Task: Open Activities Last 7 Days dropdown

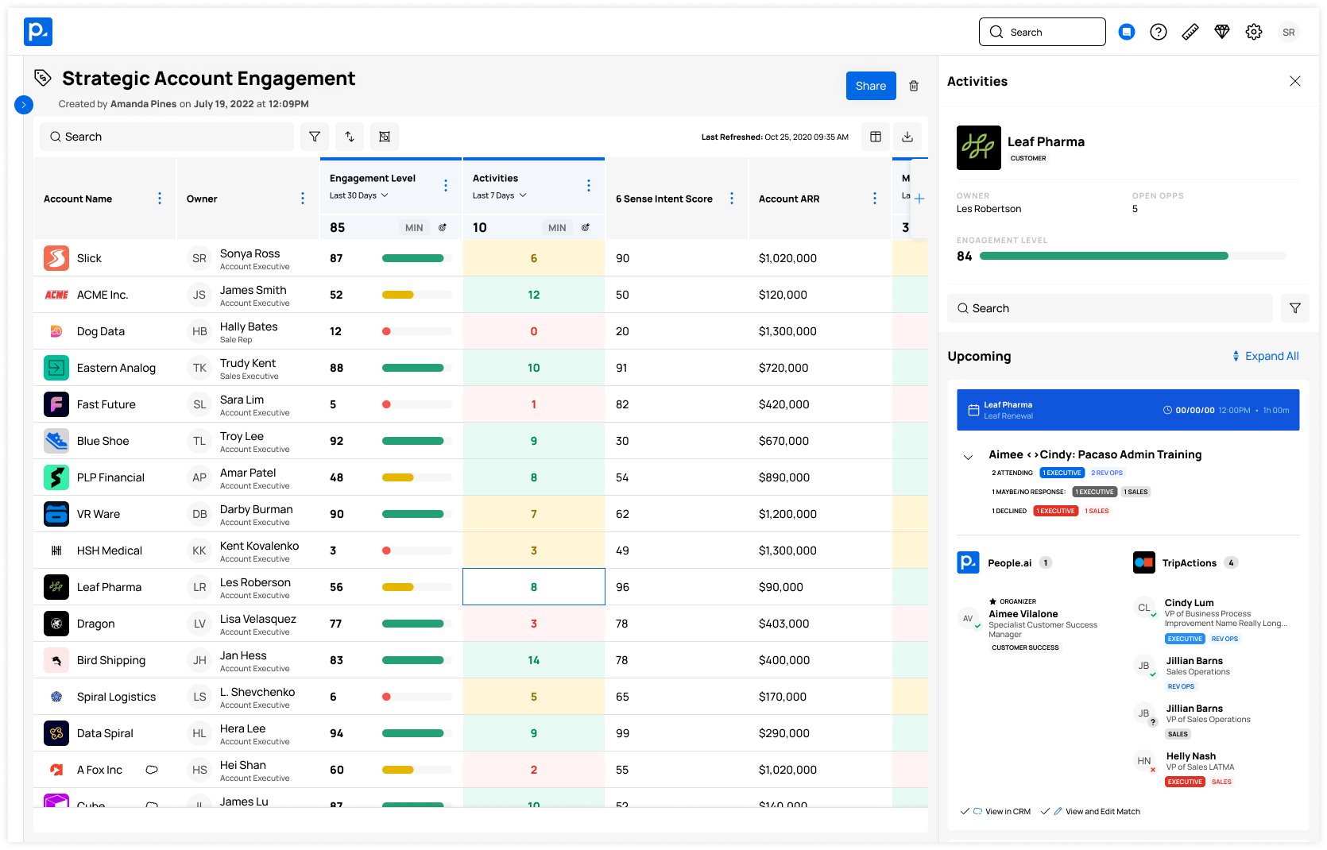Action: click(x=500, y=195)
